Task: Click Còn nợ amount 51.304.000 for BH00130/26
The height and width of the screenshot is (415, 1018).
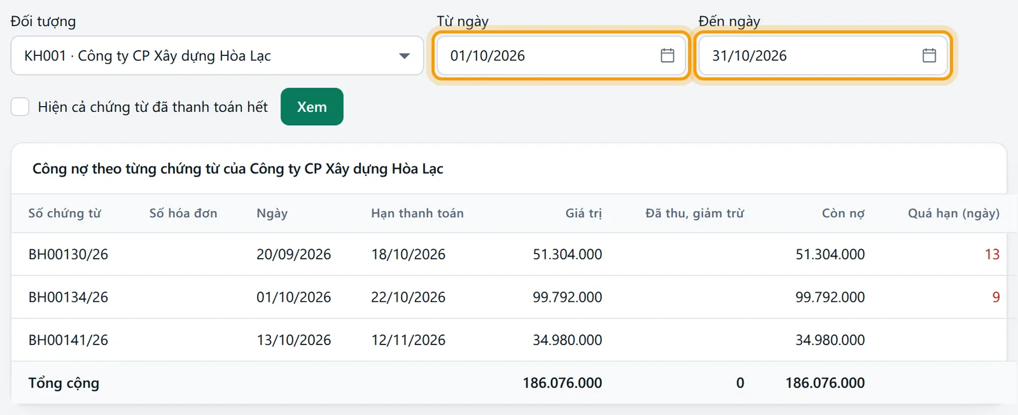Action: coord(830,254)
